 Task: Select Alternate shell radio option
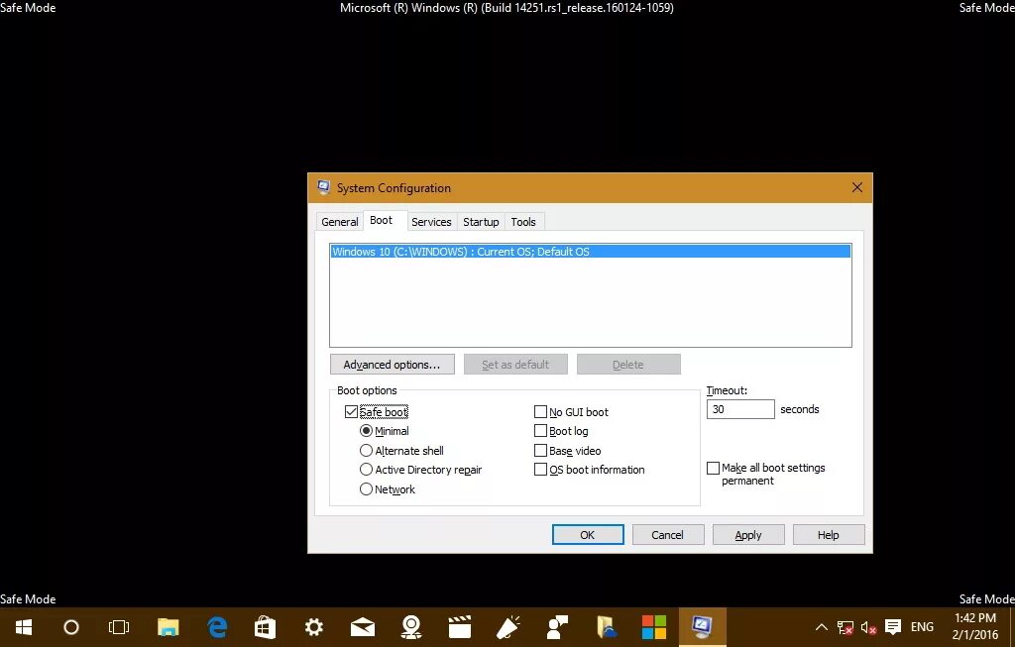tap(367, 450)
